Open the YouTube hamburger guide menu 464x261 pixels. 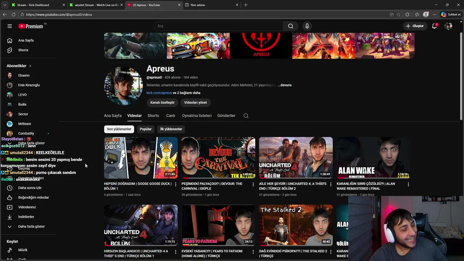coord(10,26)
